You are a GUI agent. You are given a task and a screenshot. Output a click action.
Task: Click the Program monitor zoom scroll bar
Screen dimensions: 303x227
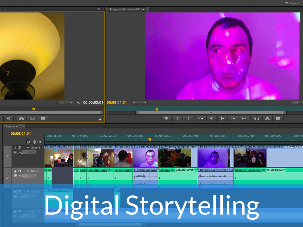pyautogui.click(x=211, y=113)
